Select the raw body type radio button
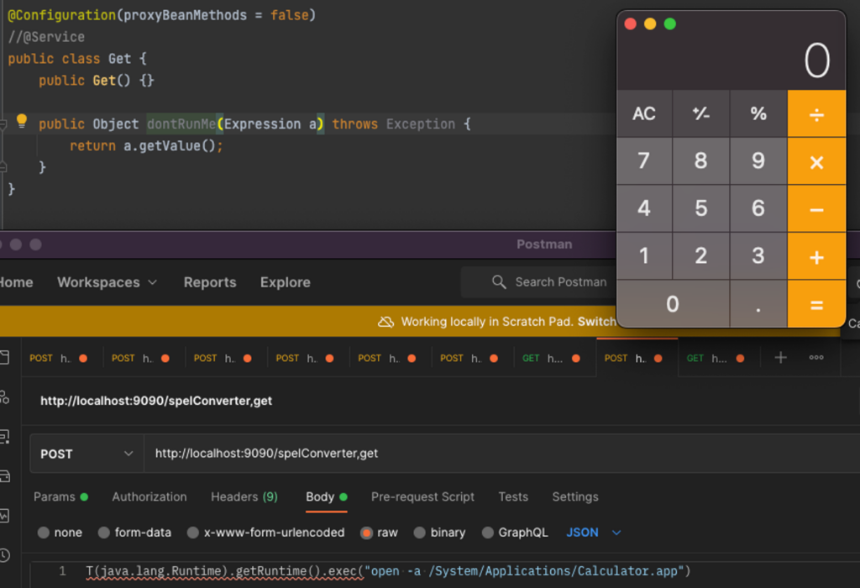This screenshot has height=588, width=860. 366,533
